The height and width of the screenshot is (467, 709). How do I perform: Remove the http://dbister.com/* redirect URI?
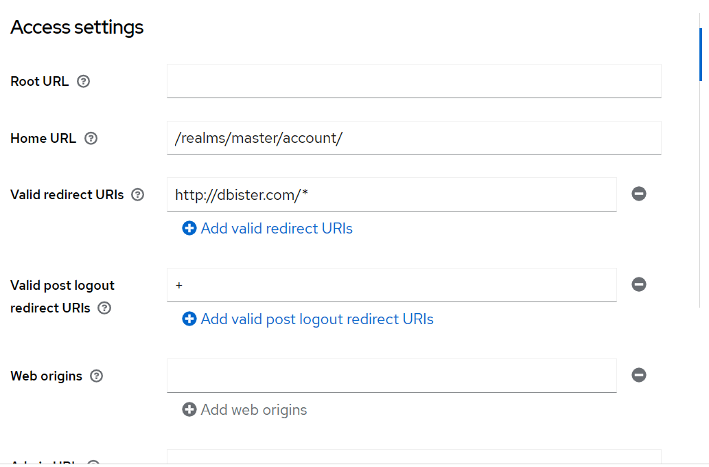point(638,194)
